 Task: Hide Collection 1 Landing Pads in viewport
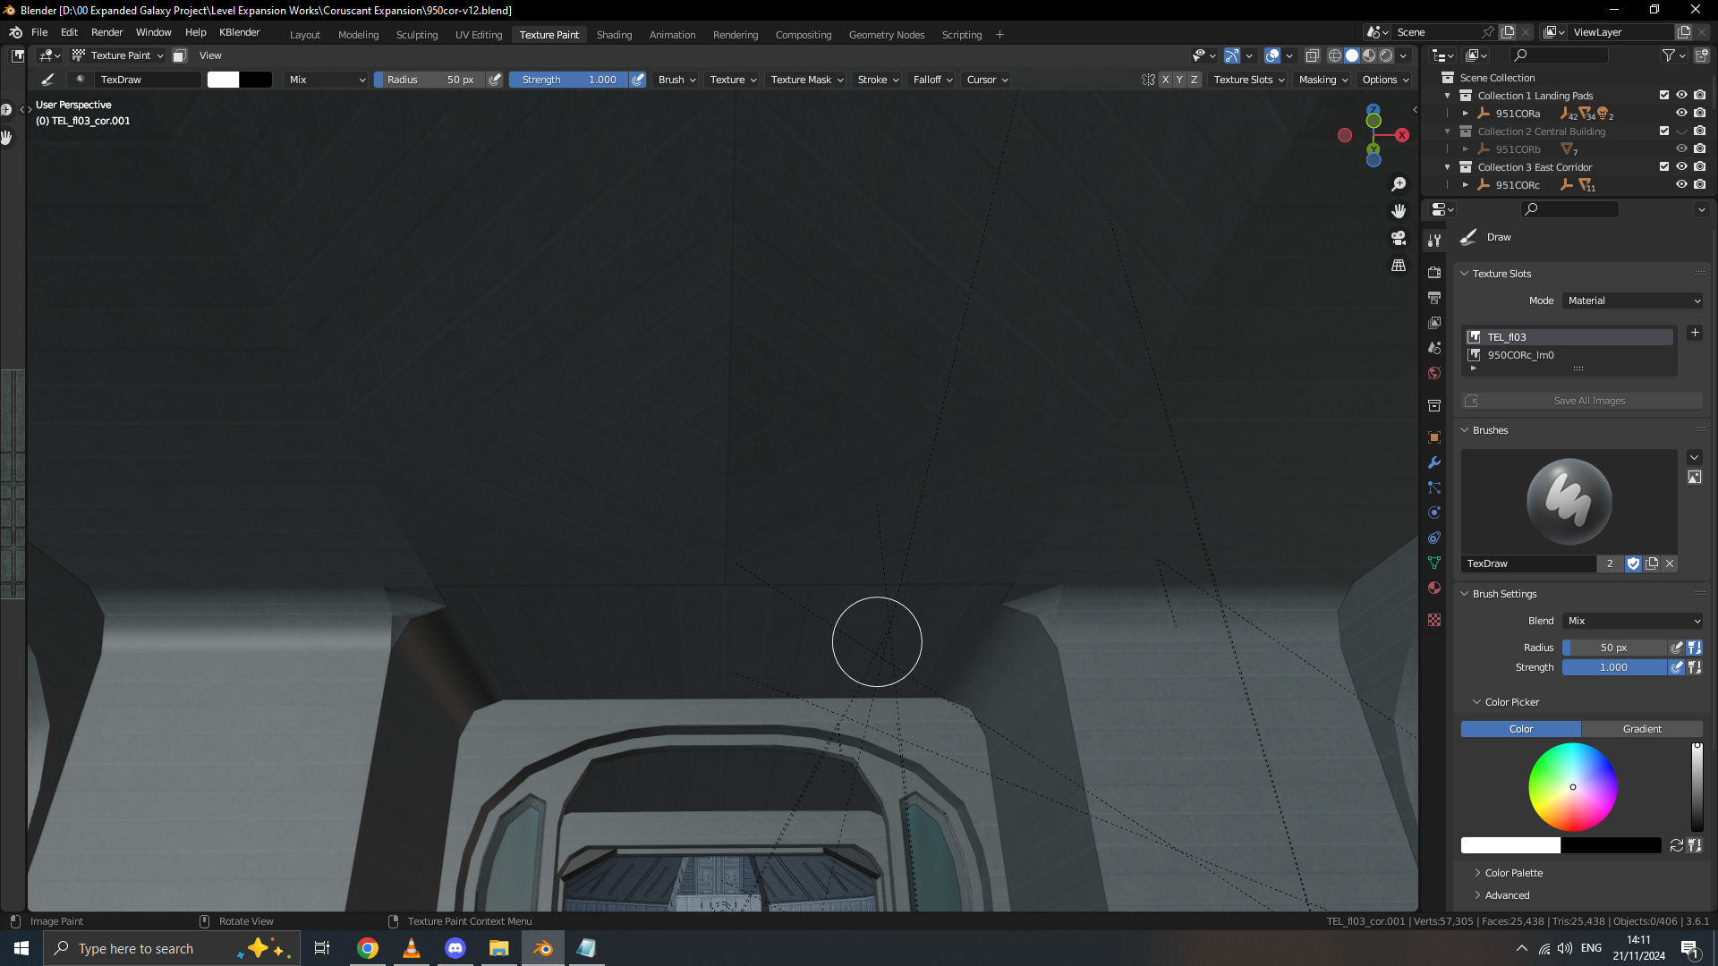pyautogui.click(x=1681, y=95)
